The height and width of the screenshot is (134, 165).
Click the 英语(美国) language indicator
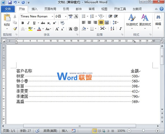(x=50, y=131)
